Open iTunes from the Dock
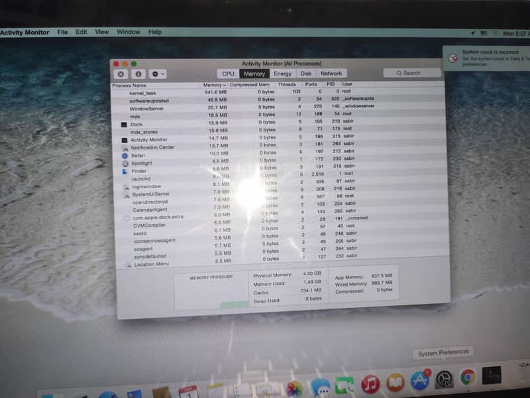The image size is (530, 398). click(370, 384)
